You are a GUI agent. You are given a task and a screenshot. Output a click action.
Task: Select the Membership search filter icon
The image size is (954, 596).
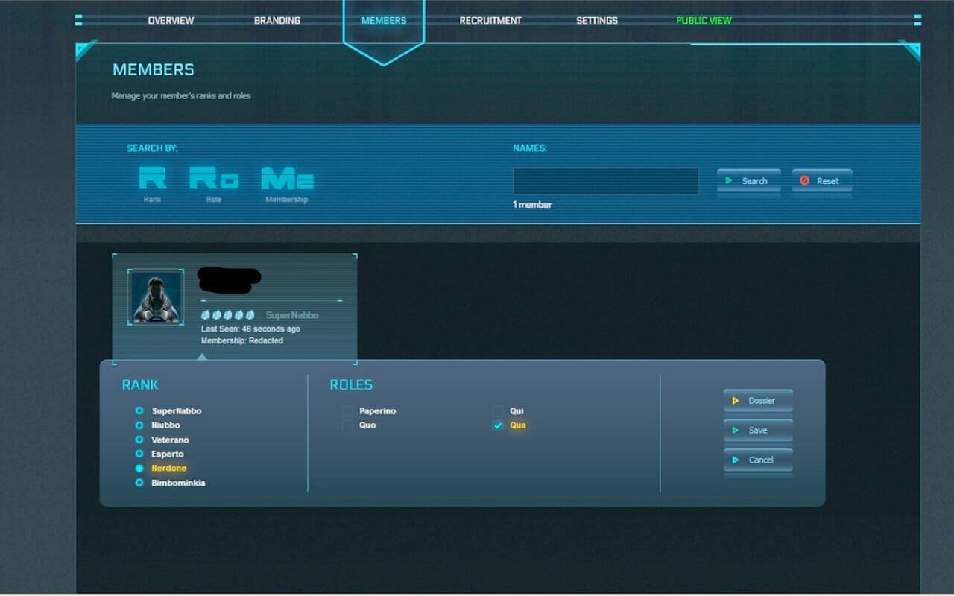(x=287, y=179)
